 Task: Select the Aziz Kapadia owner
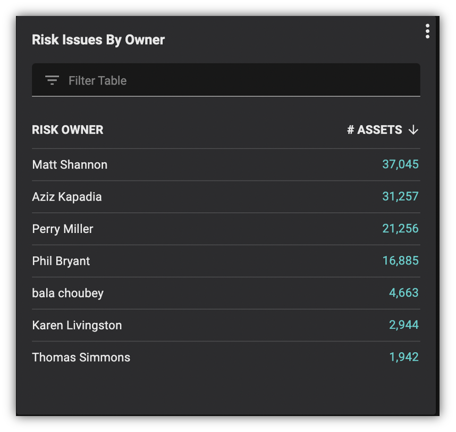click(x=67, y=197)
